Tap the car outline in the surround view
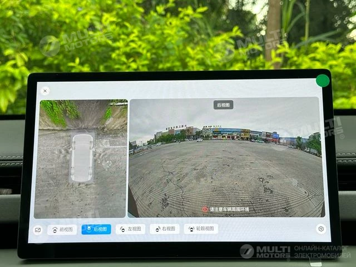 click(x=82, y=158)
